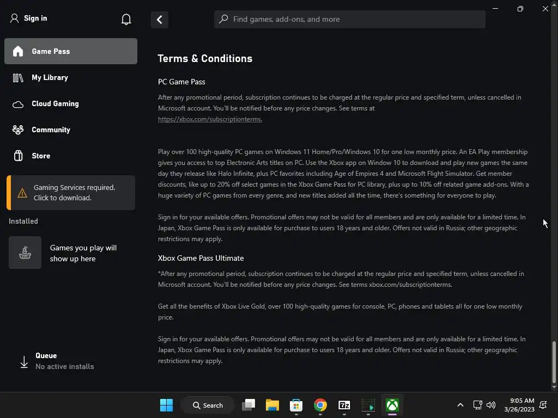Image resolution: width=558 pixels, height=418 pixels.
Task: Open the Queue downloads panel
Action: (71, 361)
